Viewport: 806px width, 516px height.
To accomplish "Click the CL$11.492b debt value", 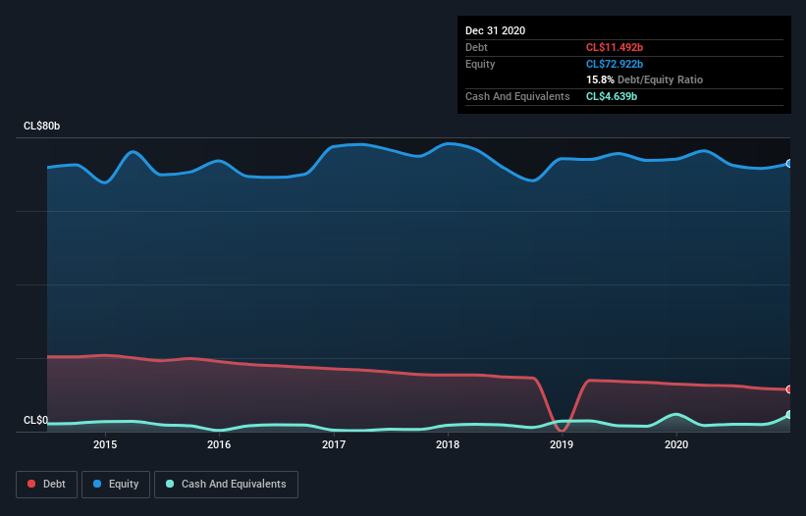I will 615,47.
